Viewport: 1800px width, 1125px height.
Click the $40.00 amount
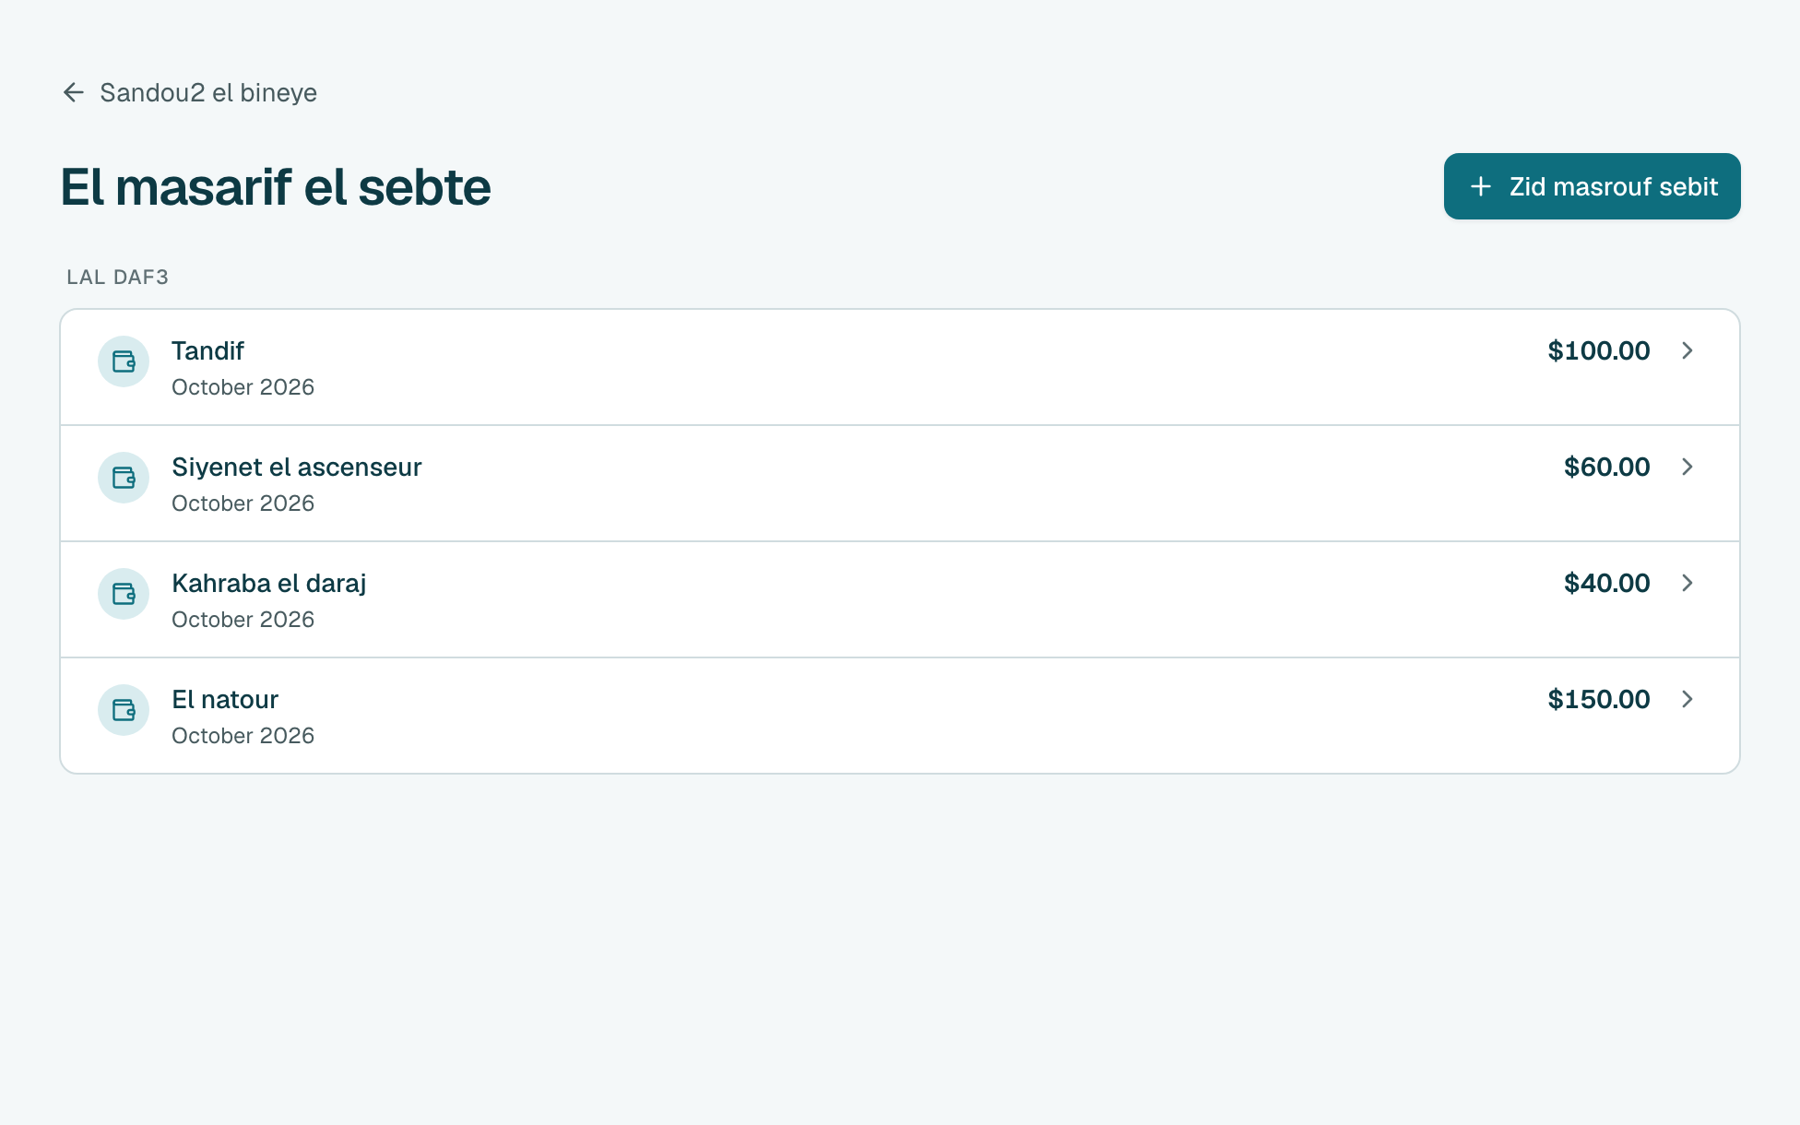click(x=1607, y=583)
